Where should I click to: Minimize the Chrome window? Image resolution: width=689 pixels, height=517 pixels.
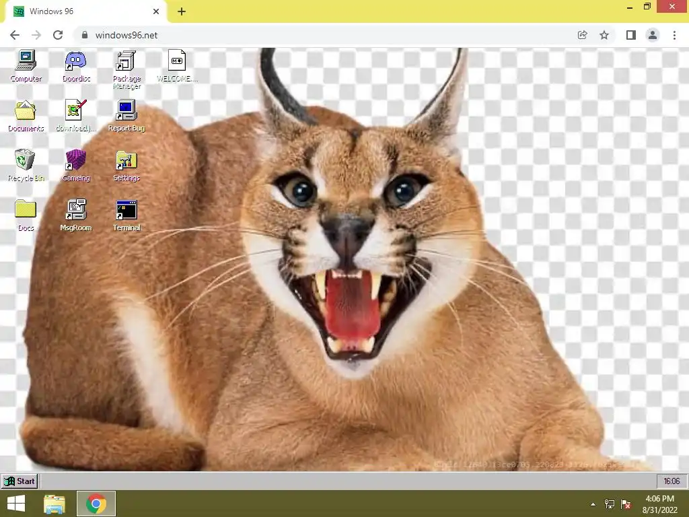click(630, 7)
